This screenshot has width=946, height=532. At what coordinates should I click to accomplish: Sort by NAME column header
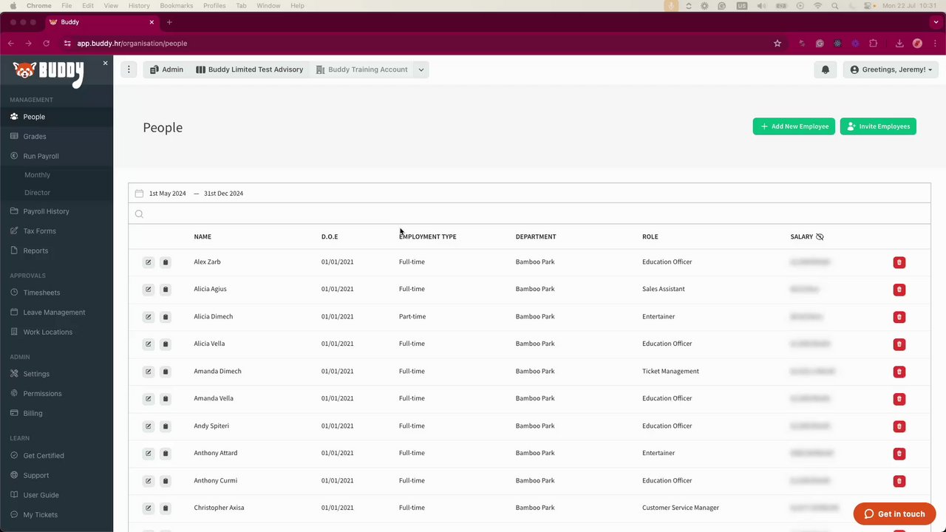pos(203,236)
